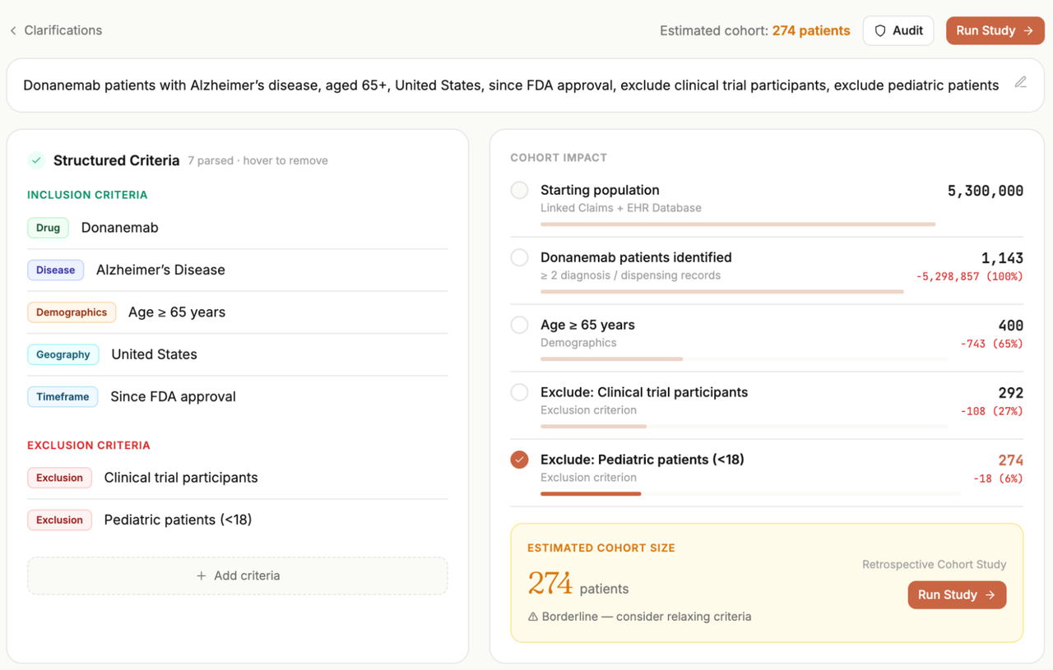The image size is (1053, 670).
Task: Click the '400' cohort value
Action: click(1011, 326)
